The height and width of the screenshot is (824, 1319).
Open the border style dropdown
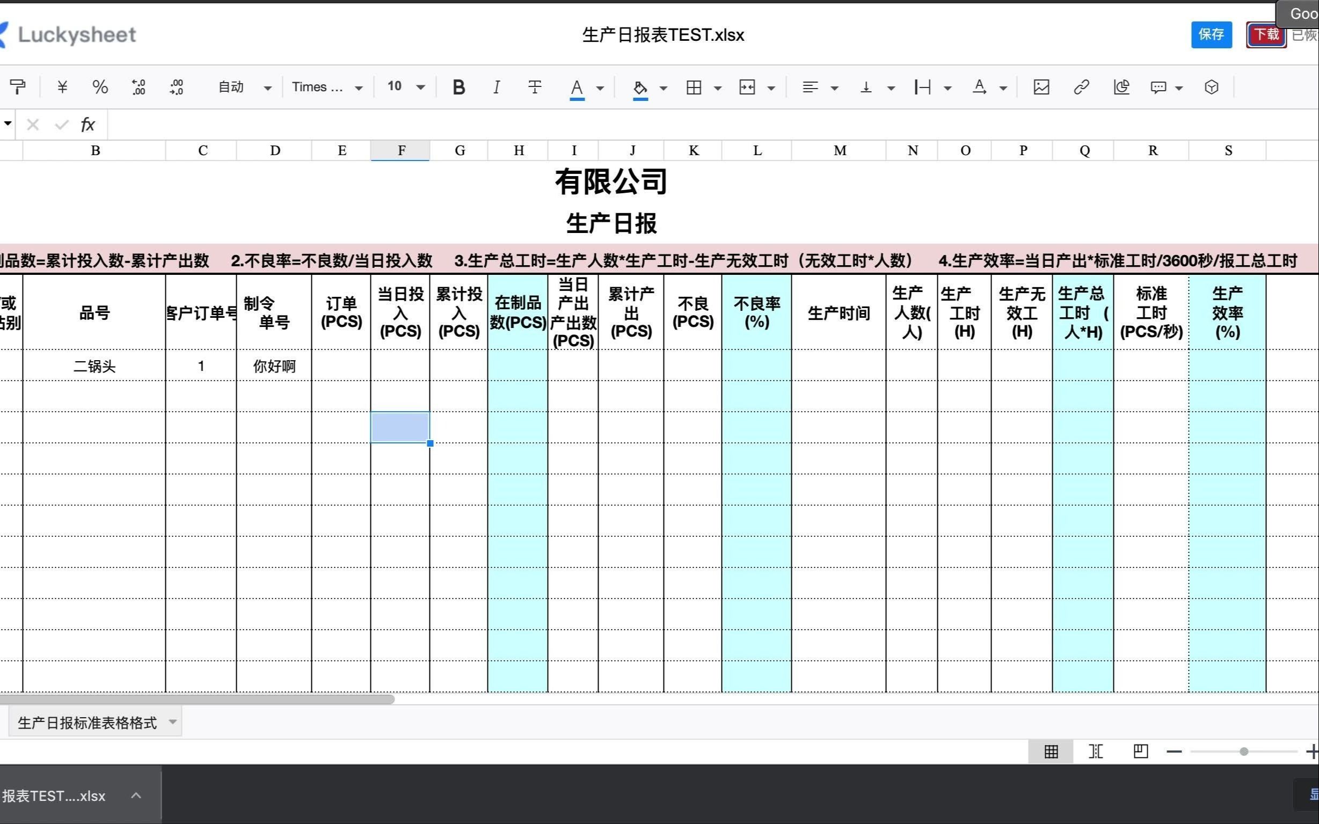(x=718, y=86)
